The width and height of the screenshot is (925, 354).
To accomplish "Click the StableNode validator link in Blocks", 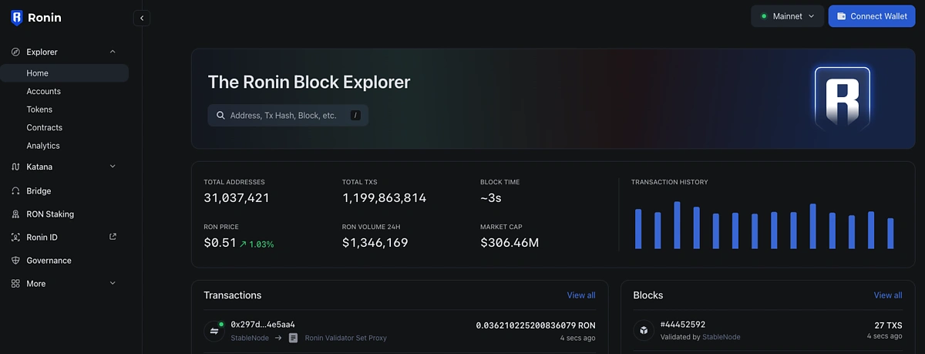I will (x=721, y=337).
